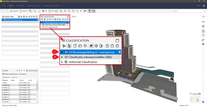Viewport: 207px width, 107px height.
Task: Activate the Spin navigation tool
Action: coord(13,11)
